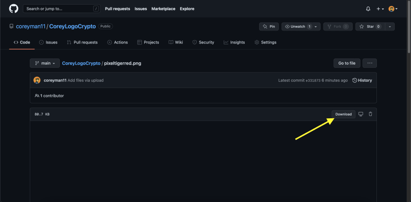This screenshot has width=411, height=202.
Task: Switch to the Projects tab
Action: coord(148,42)
